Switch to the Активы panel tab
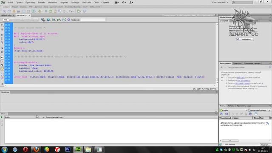The image size is (272, 153). tap(231, 106)
